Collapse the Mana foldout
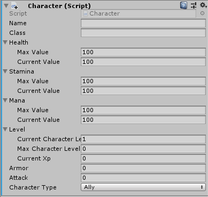 pyautogui.click(x=5, y=100)
